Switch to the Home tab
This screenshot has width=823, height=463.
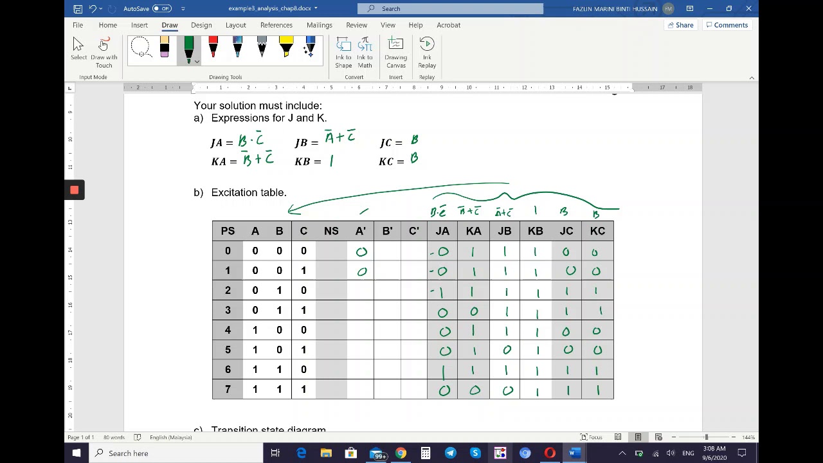(107, 25)
